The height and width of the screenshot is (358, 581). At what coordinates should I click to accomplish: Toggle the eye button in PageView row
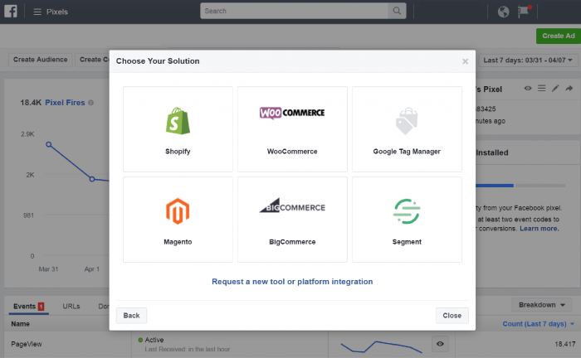440,344
